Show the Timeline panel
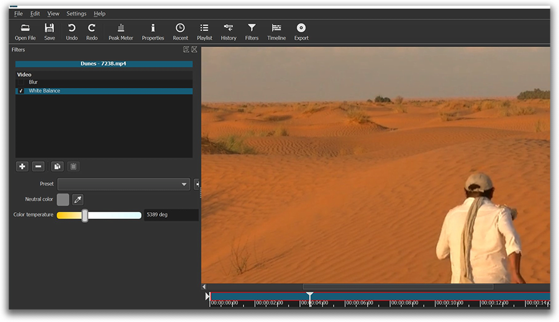The height and width of the screenshot is (322, 559). point(276,32)
